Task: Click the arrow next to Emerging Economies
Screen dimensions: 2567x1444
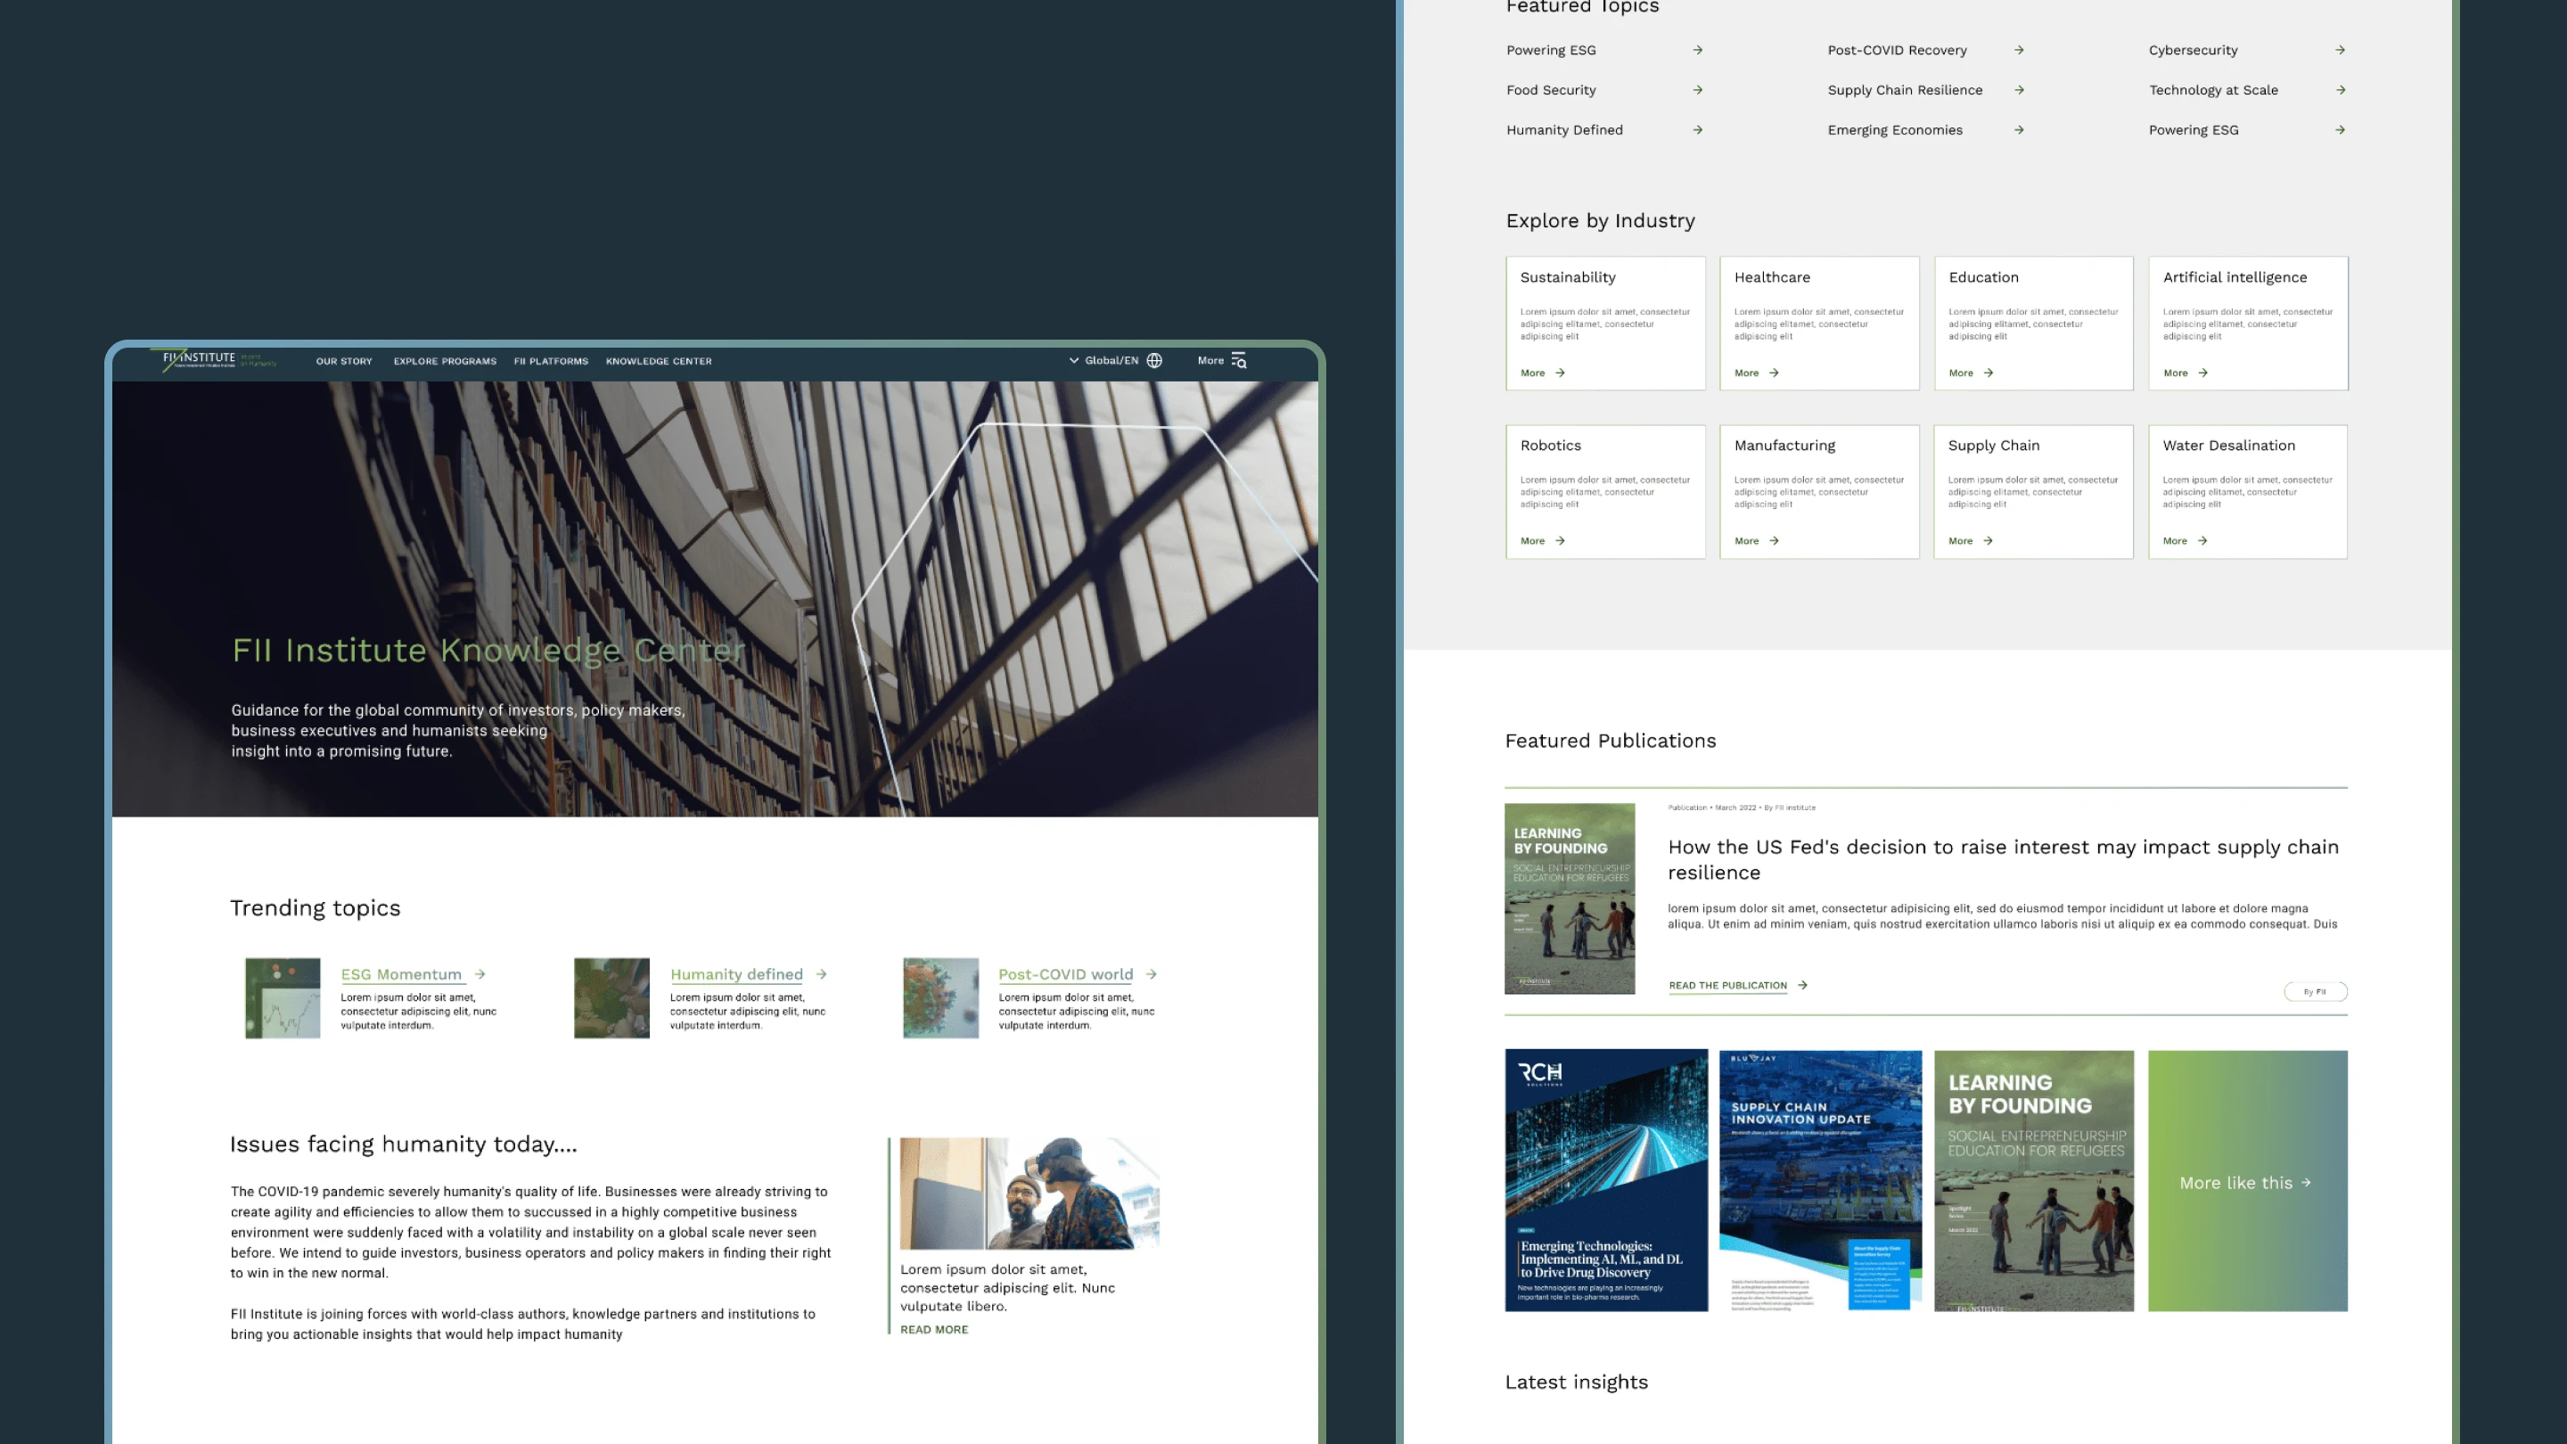Action: pyautogui.click(x=2019, y=129)
